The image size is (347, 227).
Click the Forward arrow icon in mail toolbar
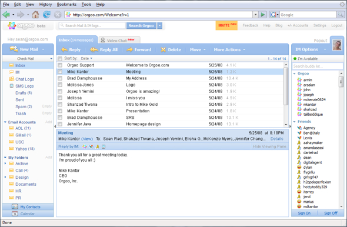[x=129, y=50]
